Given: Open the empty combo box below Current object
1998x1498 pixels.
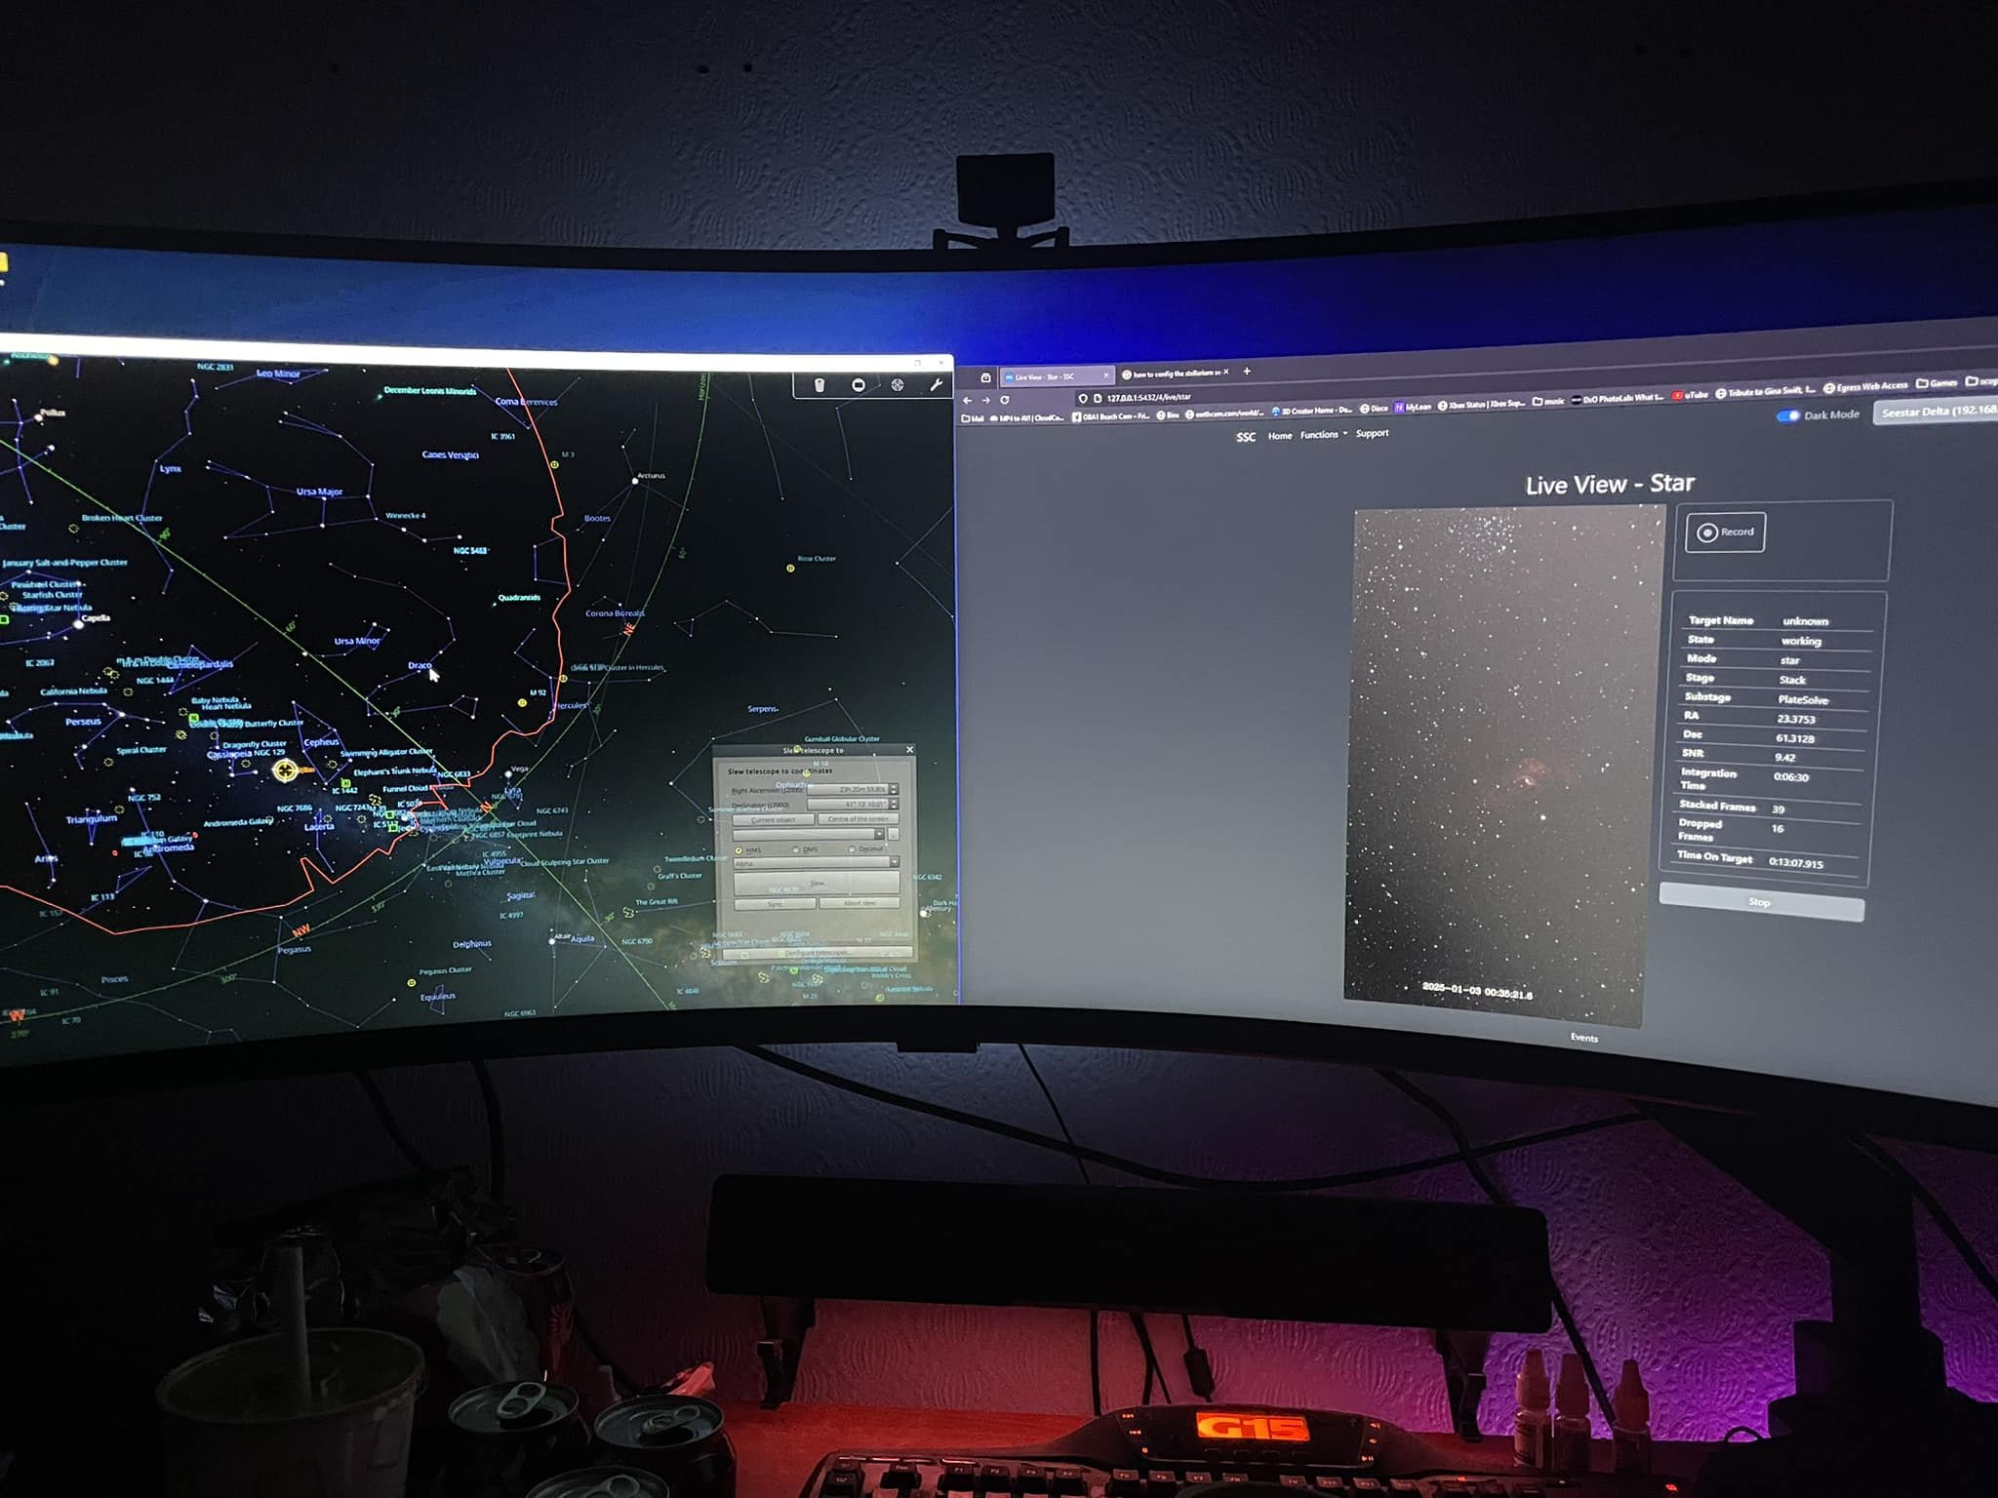Looking at the screenshot, I should (809, 834).
